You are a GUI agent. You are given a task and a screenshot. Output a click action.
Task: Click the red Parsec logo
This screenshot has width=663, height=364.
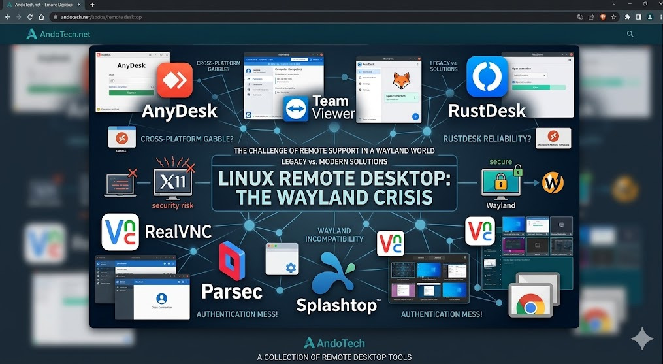click(232, 261)
